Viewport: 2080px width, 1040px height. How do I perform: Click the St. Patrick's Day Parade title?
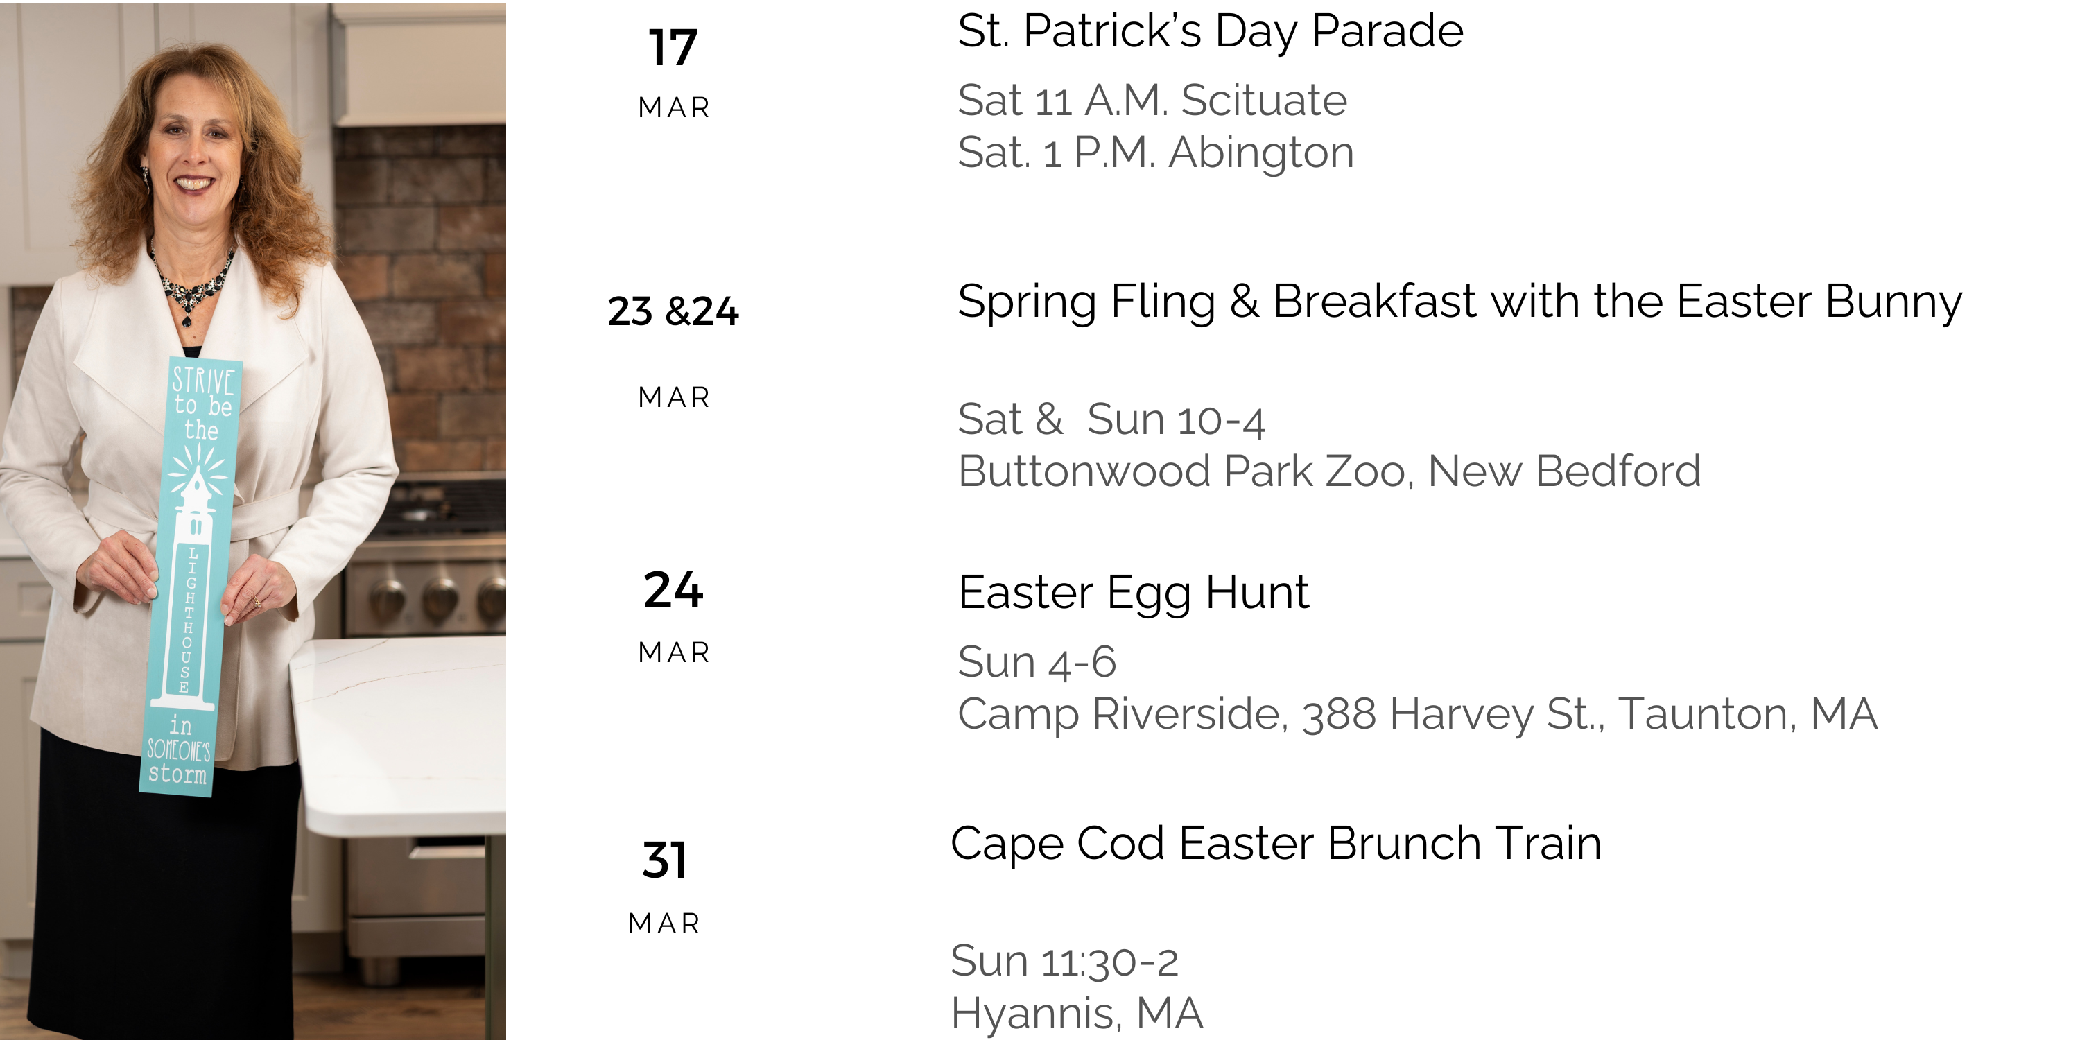pyautogui.click(x=1210, y=33)
